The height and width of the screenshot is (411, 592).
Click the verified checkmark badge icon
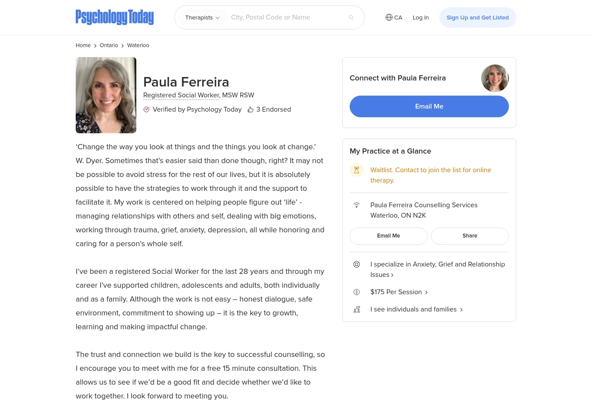pyautogui.click(x=147, y=109)
